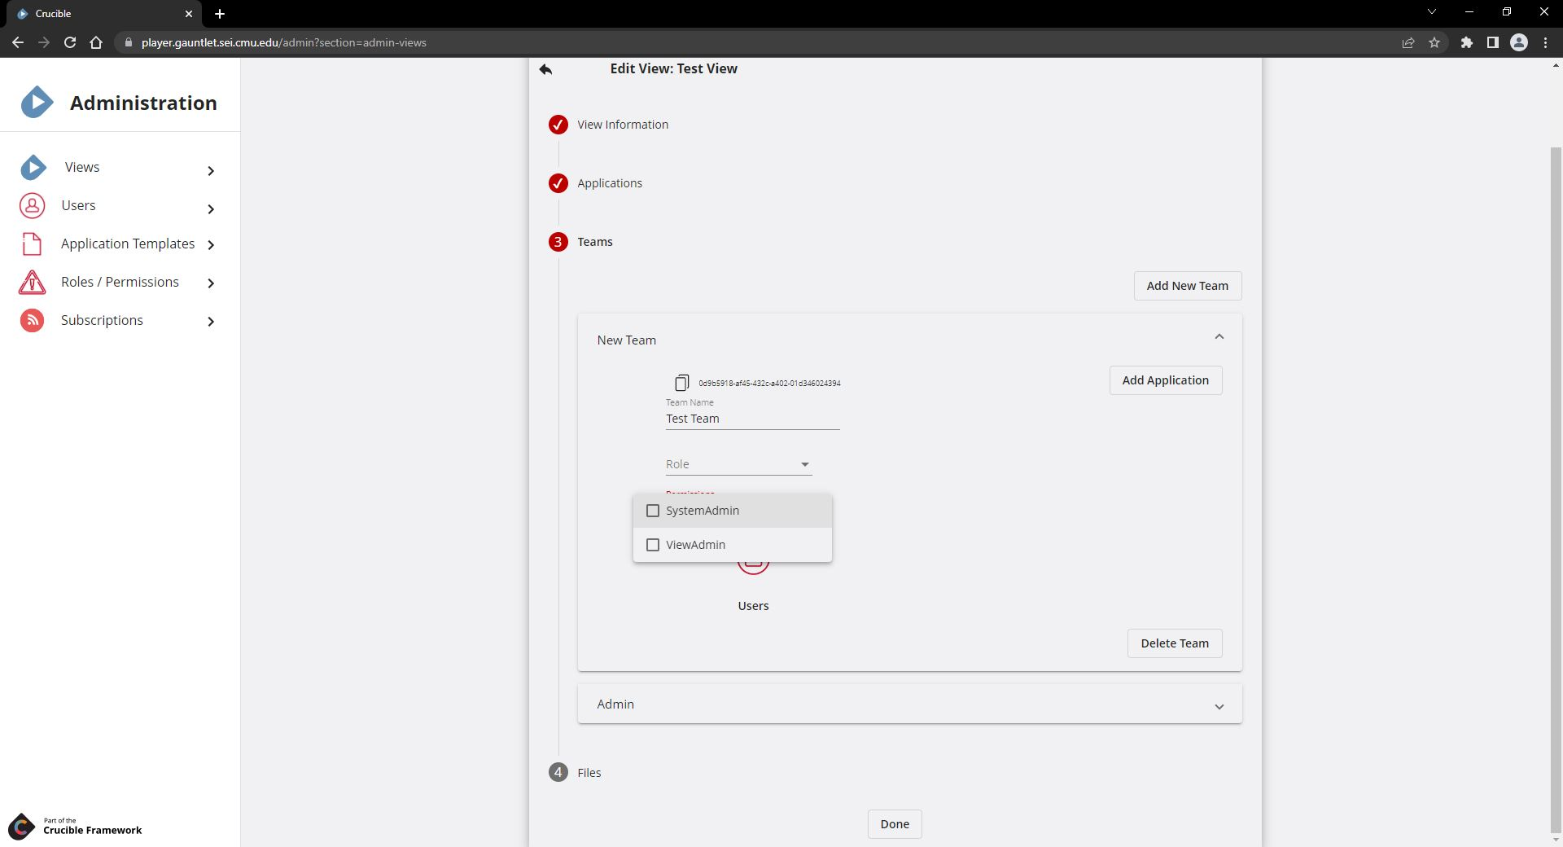This screenshot has width=1563, height=847.
Task: Open the browser extensions puzzle icon
Action: [1466, 42]
